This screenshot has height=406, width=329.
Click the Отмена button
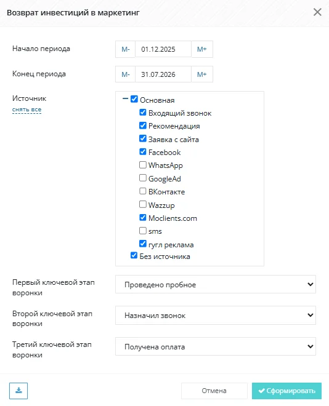pos(214,391)
